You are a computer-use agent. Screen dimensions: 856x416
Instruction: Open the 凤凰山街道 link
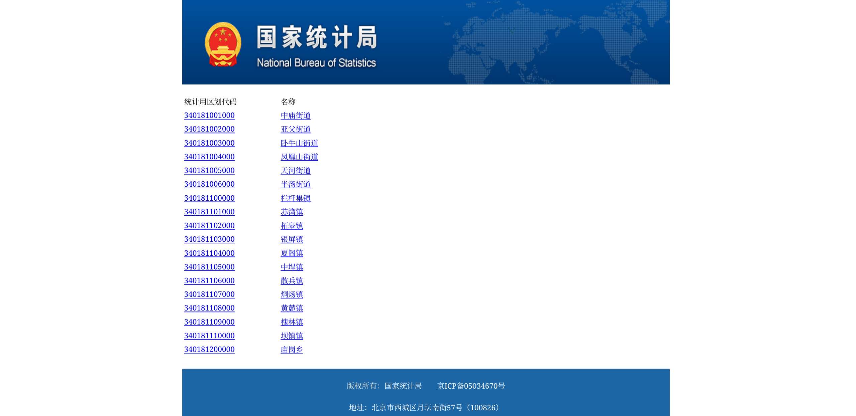(299, 157)
